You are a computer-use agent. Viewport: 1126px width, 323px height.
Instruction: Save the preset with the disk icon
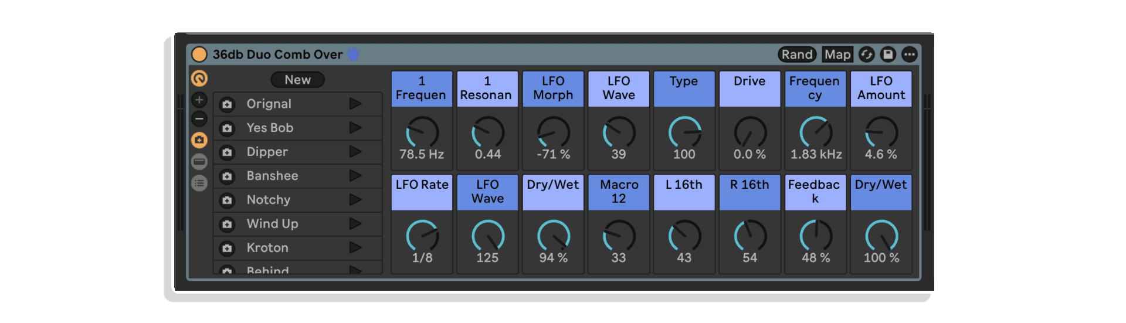point(888,55)
